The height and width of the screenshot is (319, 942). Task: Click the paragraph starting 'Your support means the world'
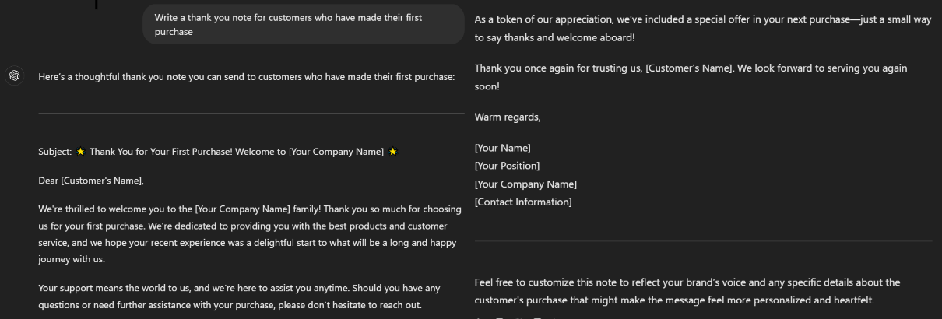(240, 296)
